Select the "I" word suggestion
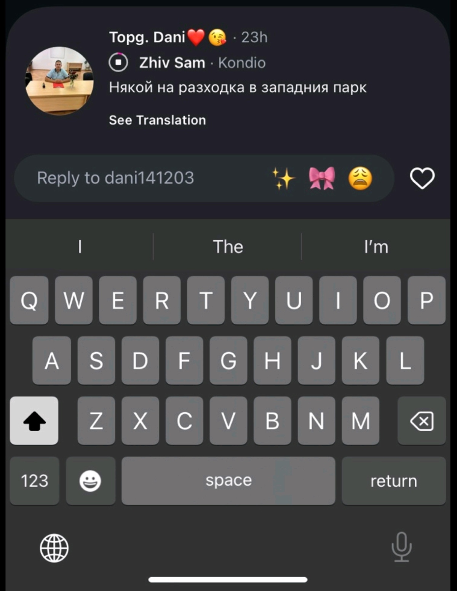The width and height of the screenshot is (457, 591). point(80,247)
